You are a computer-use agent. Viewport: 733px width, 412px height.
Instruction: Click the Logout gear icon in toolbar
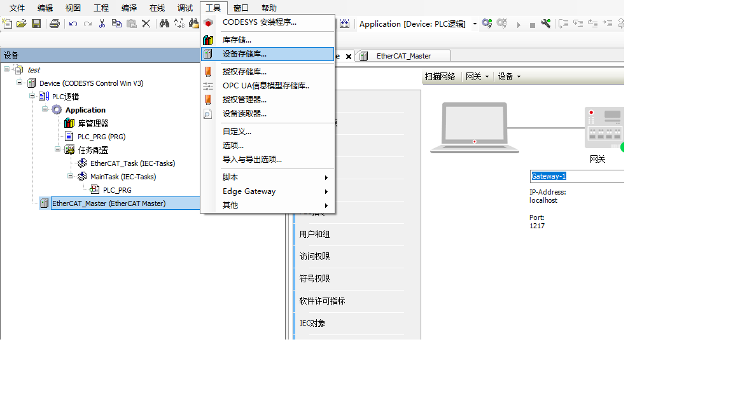(501, 24)
